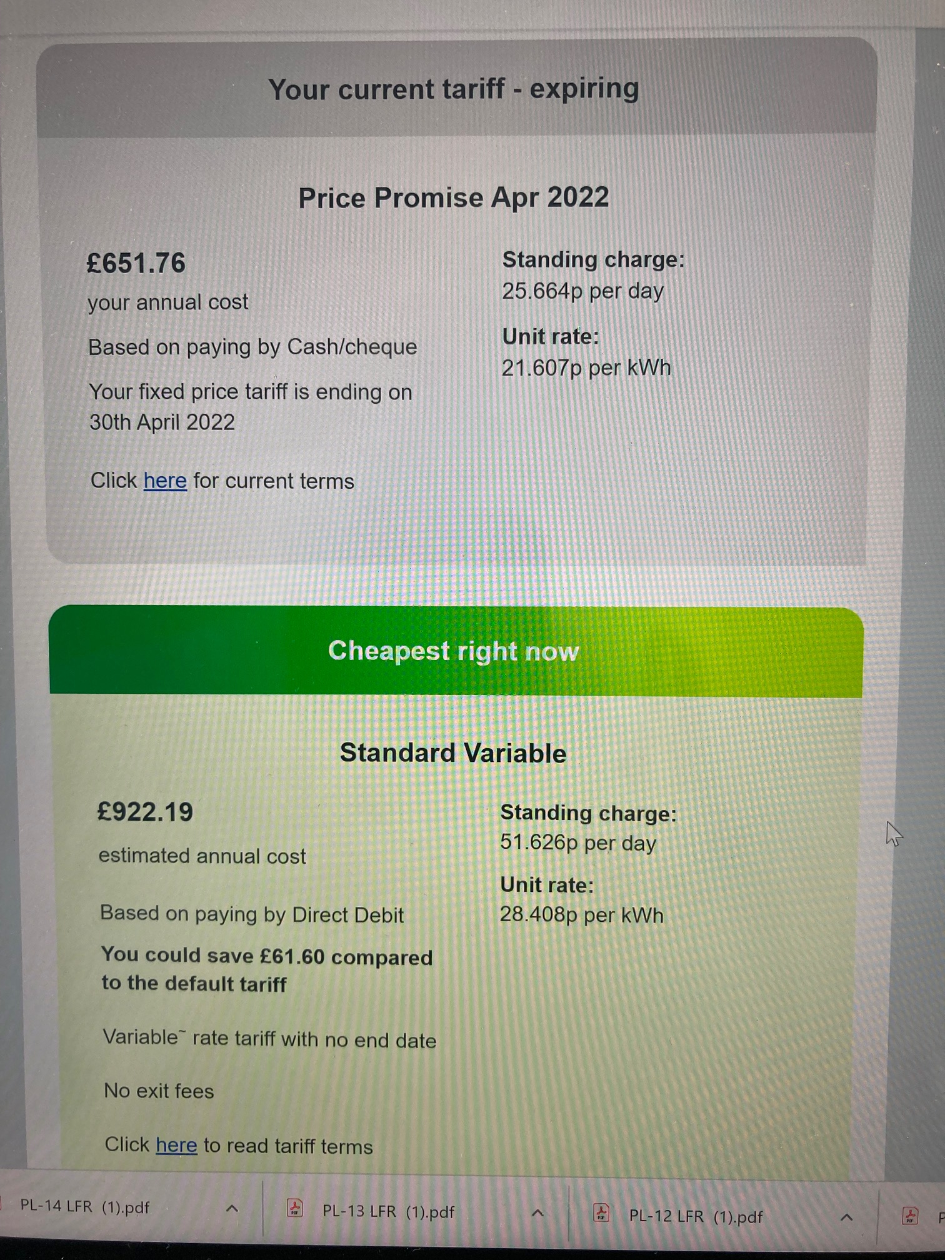Click the £651.76 annual cost figure
Viewport: 945px width, 1260px height.
point(136,263)
